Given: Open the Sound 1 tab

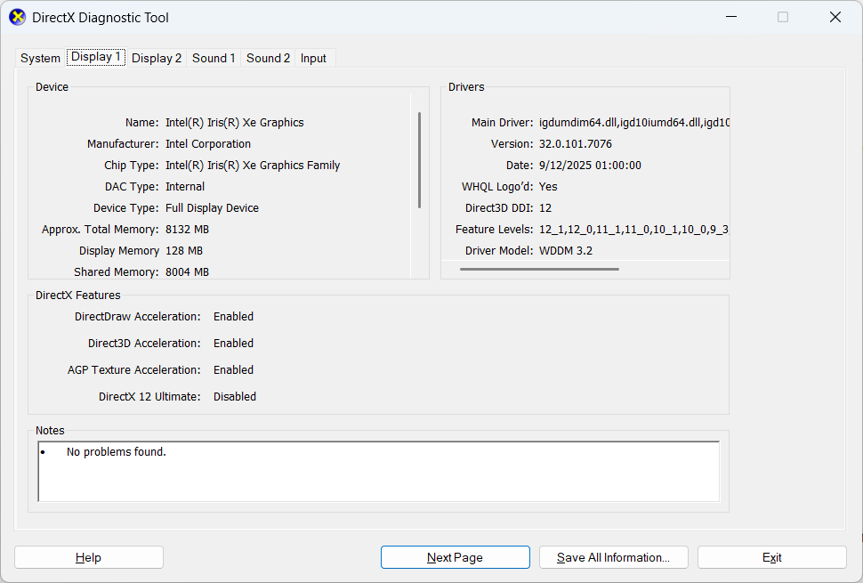Looking at the screenshot, I should (214, 58).
